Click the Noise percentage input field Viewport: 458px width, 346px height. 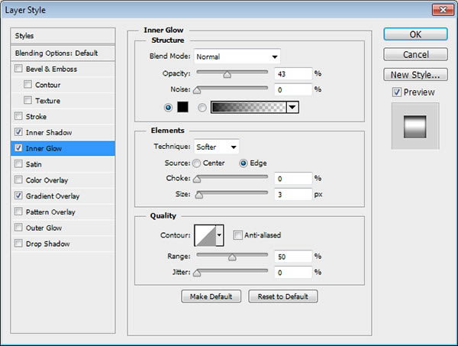(293, 89)
